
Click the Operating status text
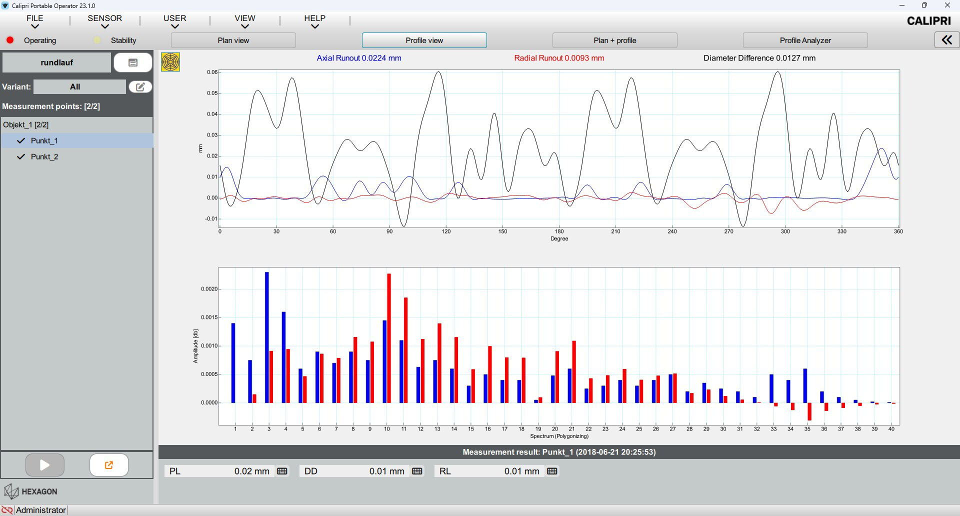coord(40,40)
